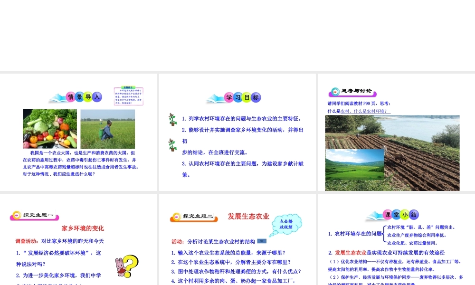This screenshot has height=285, width=475.
Task: Click the green valley inset photo
Action: [355, 164]
